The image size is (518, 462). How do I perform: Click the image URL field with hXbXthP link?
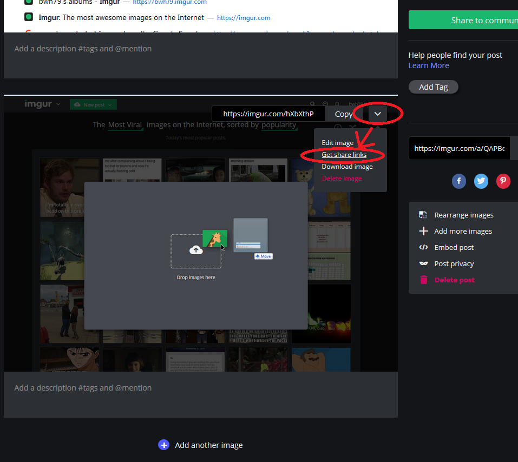[268, 114]
